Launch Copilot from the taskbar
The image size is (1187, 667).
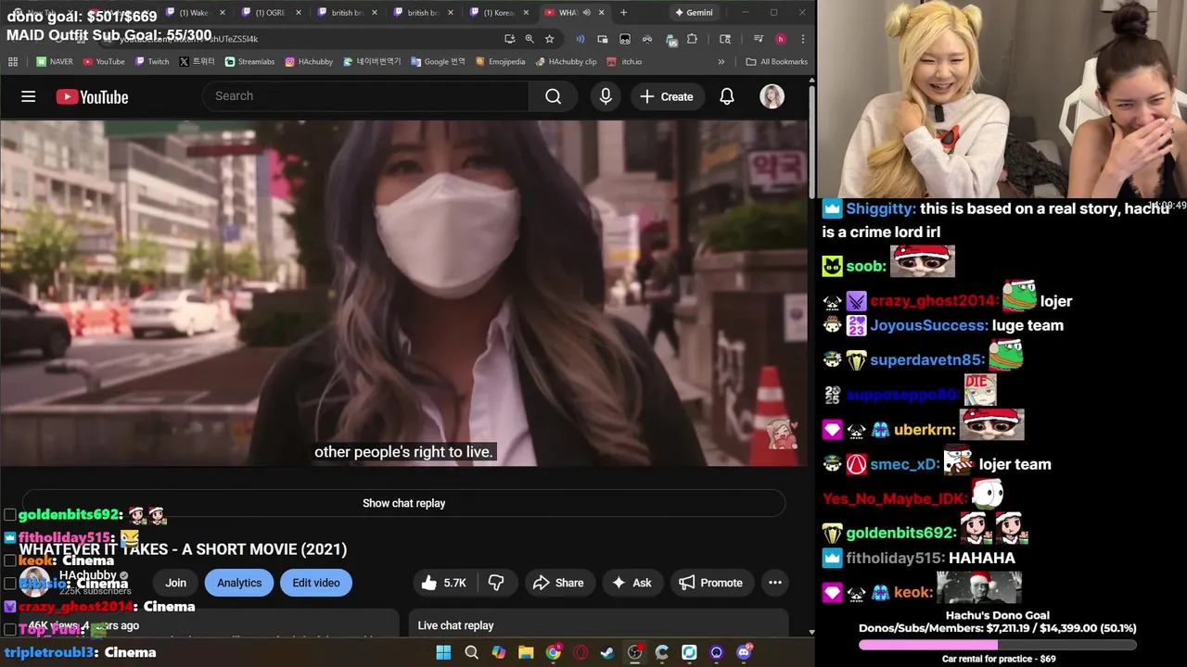pyautogui.click(x=499, y=652)
